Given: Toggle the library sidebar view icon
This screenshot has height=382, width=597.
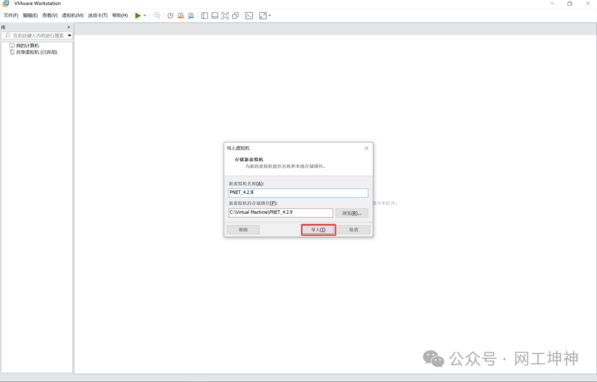Looking at the screenshot, I should tap(205, 16).
